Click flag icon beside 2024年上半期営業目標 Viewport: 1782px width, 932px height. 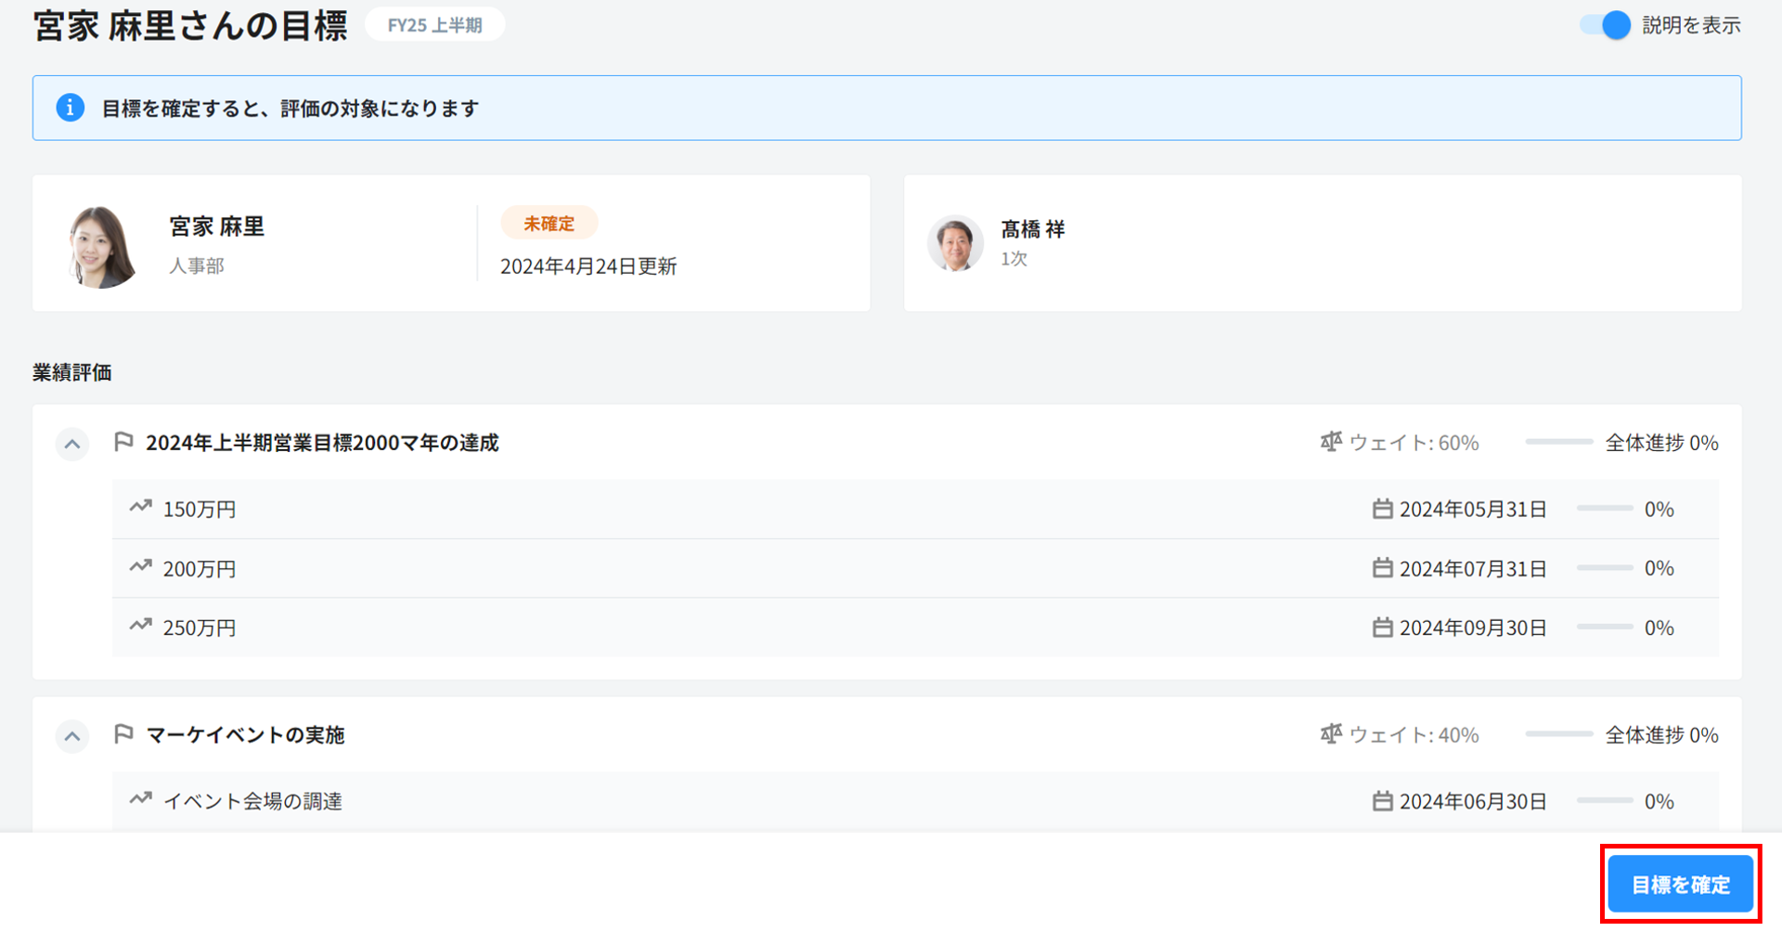click(x=123, y=442)
